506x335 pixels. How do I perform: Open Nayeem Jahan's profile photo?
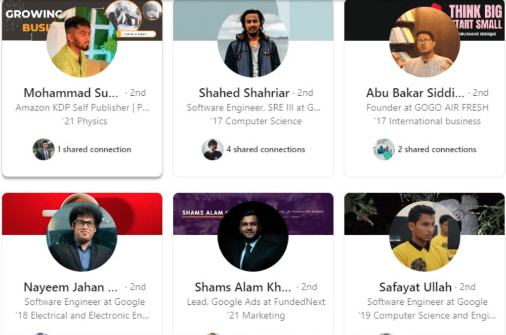(82, 236)
